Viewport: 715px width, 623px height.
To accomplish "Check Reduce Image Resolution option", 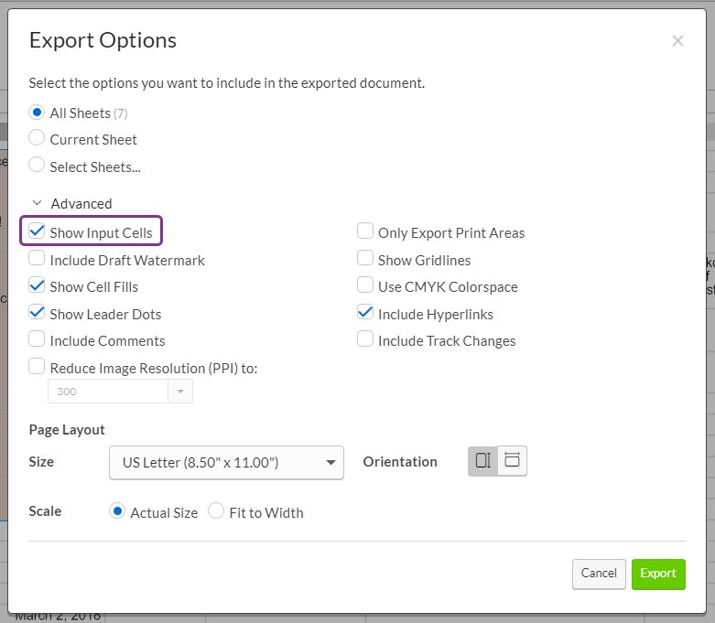I will pyautogui.click(x=38, y=368).
